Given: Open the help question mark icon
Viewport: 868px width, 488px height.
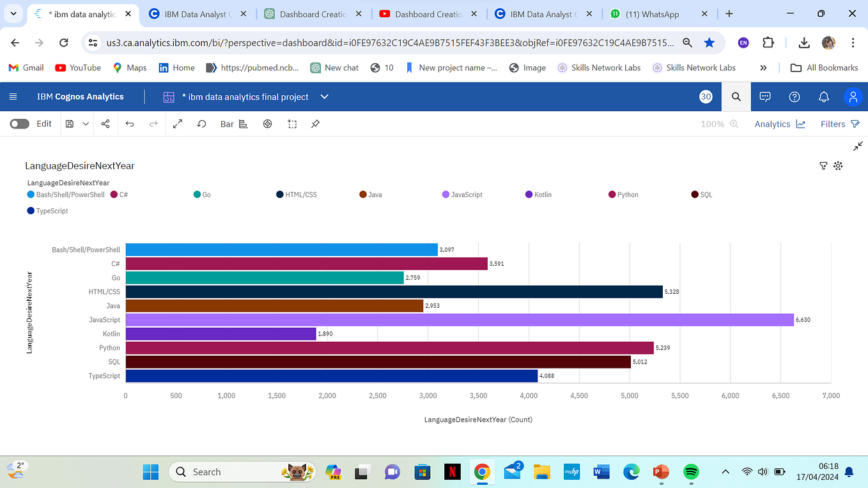Looking at the screenshot, I should point(794,96).
